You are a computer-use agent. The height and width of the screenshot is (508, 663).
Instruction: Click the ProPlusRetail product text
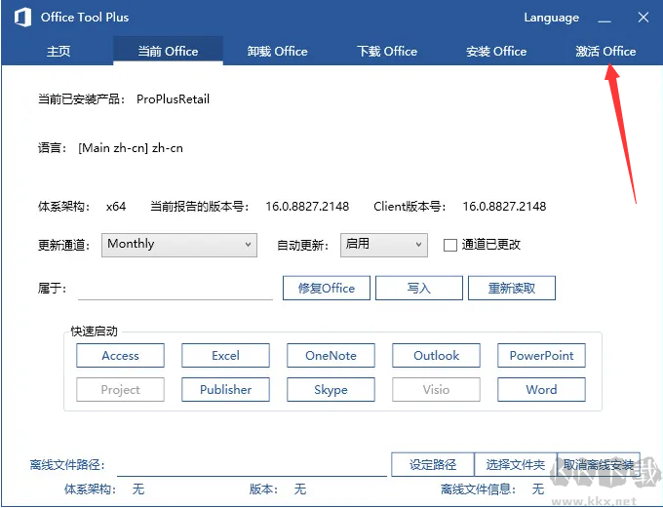tap(173, 99)
